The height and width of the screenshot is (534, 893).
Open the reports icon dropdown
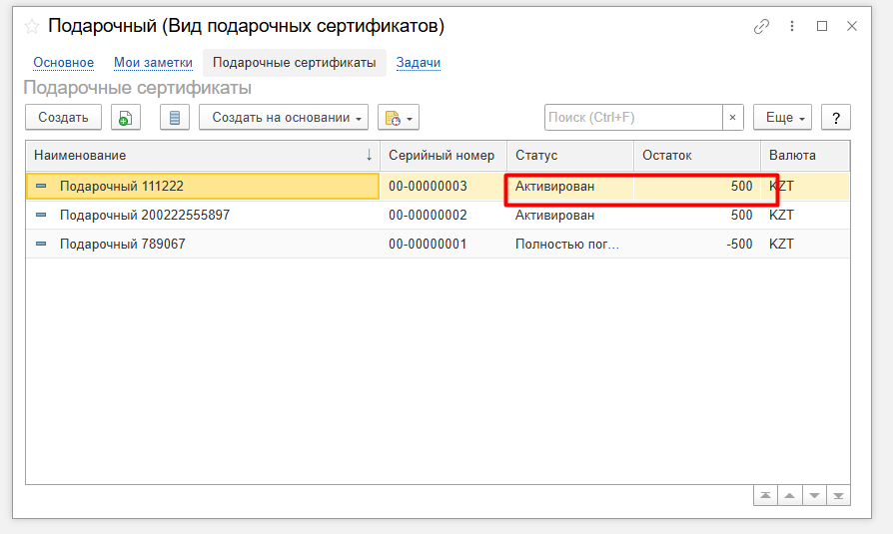pos(399,118)
